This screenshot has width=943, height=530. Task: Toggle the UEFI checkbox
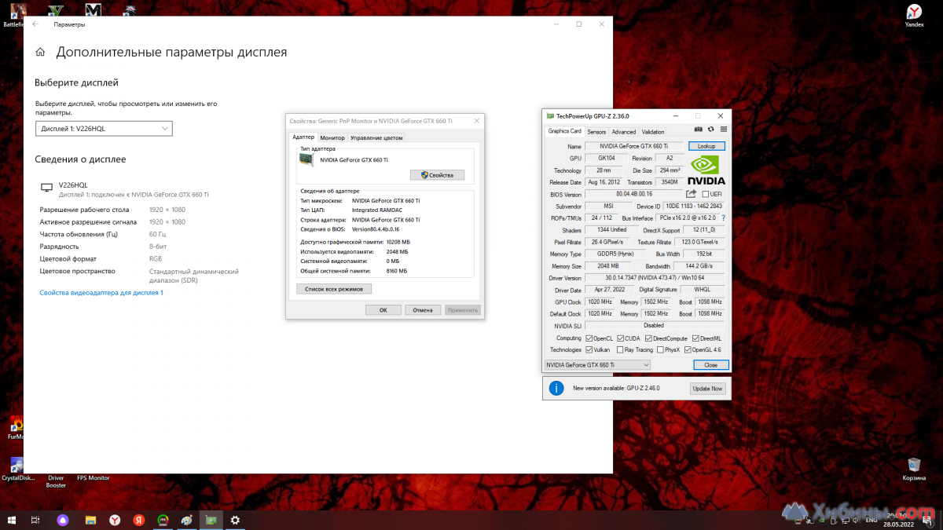tap(705, 194)
